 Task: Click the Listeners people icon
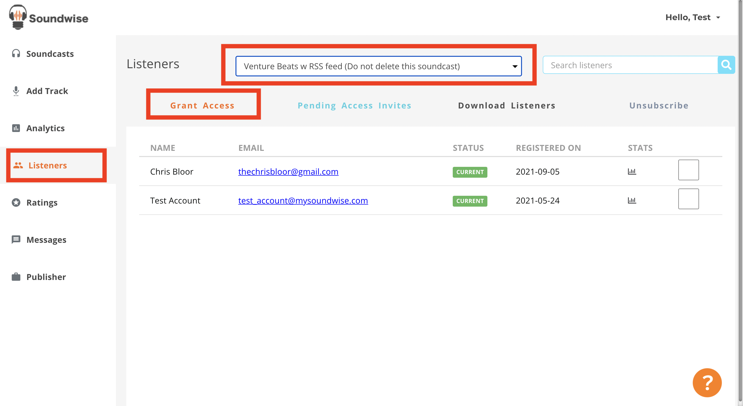(18, 165)
